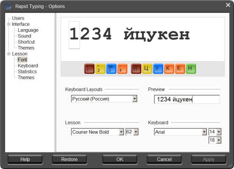Click the Preview text input field
The image size is (234, 169).
click(x=187, y=99)
